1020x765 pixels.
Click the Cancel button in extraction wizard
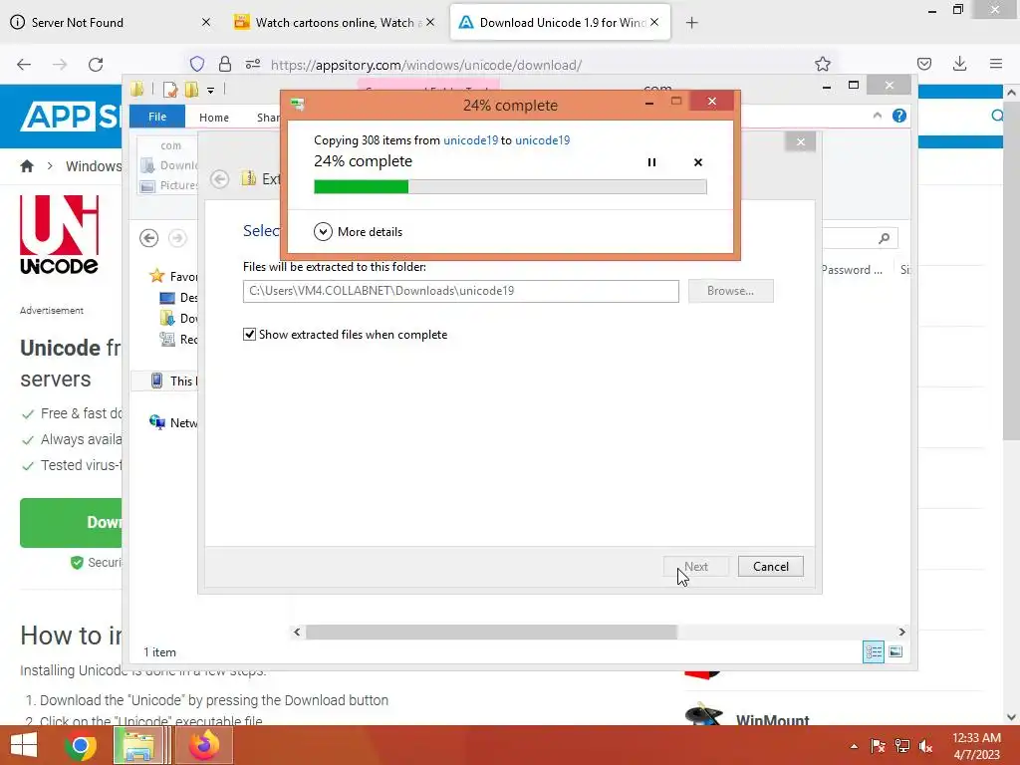coord(771,567)
